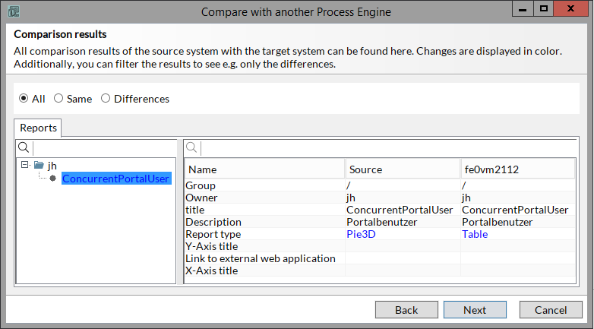Open the Reports tab

(38, 128)
